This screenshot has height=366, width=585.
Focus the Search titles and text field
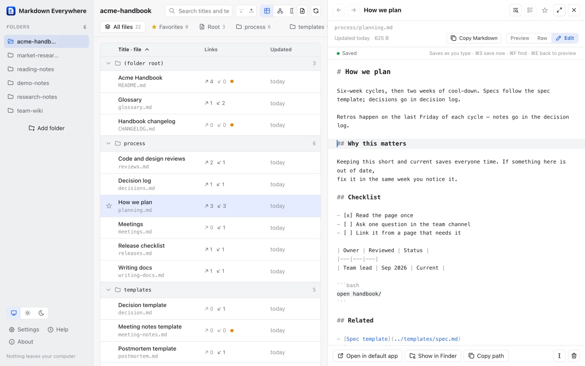pyautogui.click(x=199, y=11)
